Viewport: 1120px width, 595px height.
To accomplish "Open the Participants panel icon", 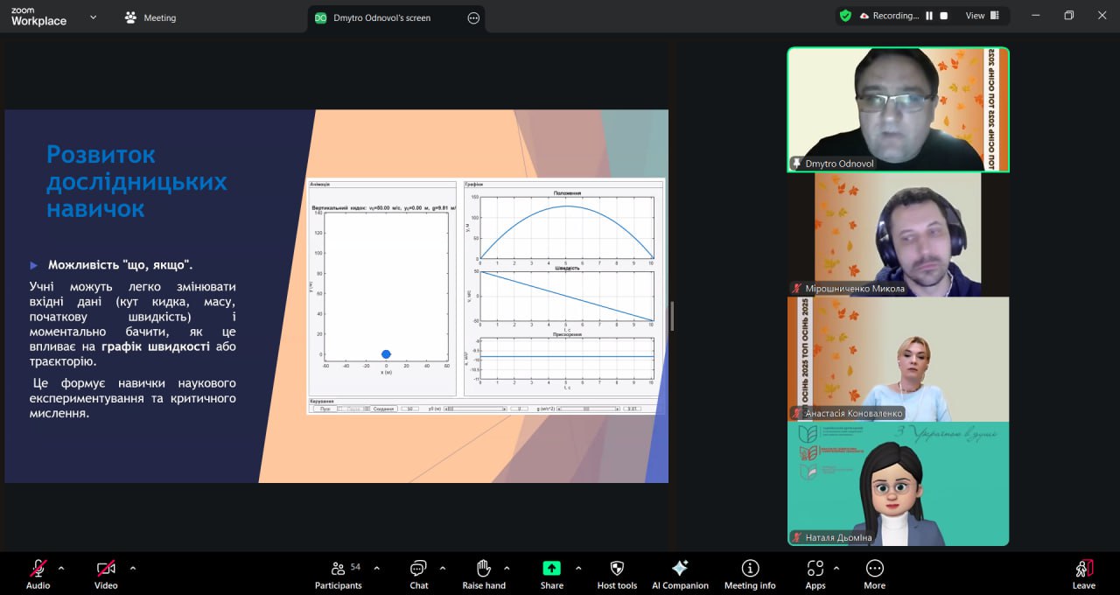I will coord(338,568).
